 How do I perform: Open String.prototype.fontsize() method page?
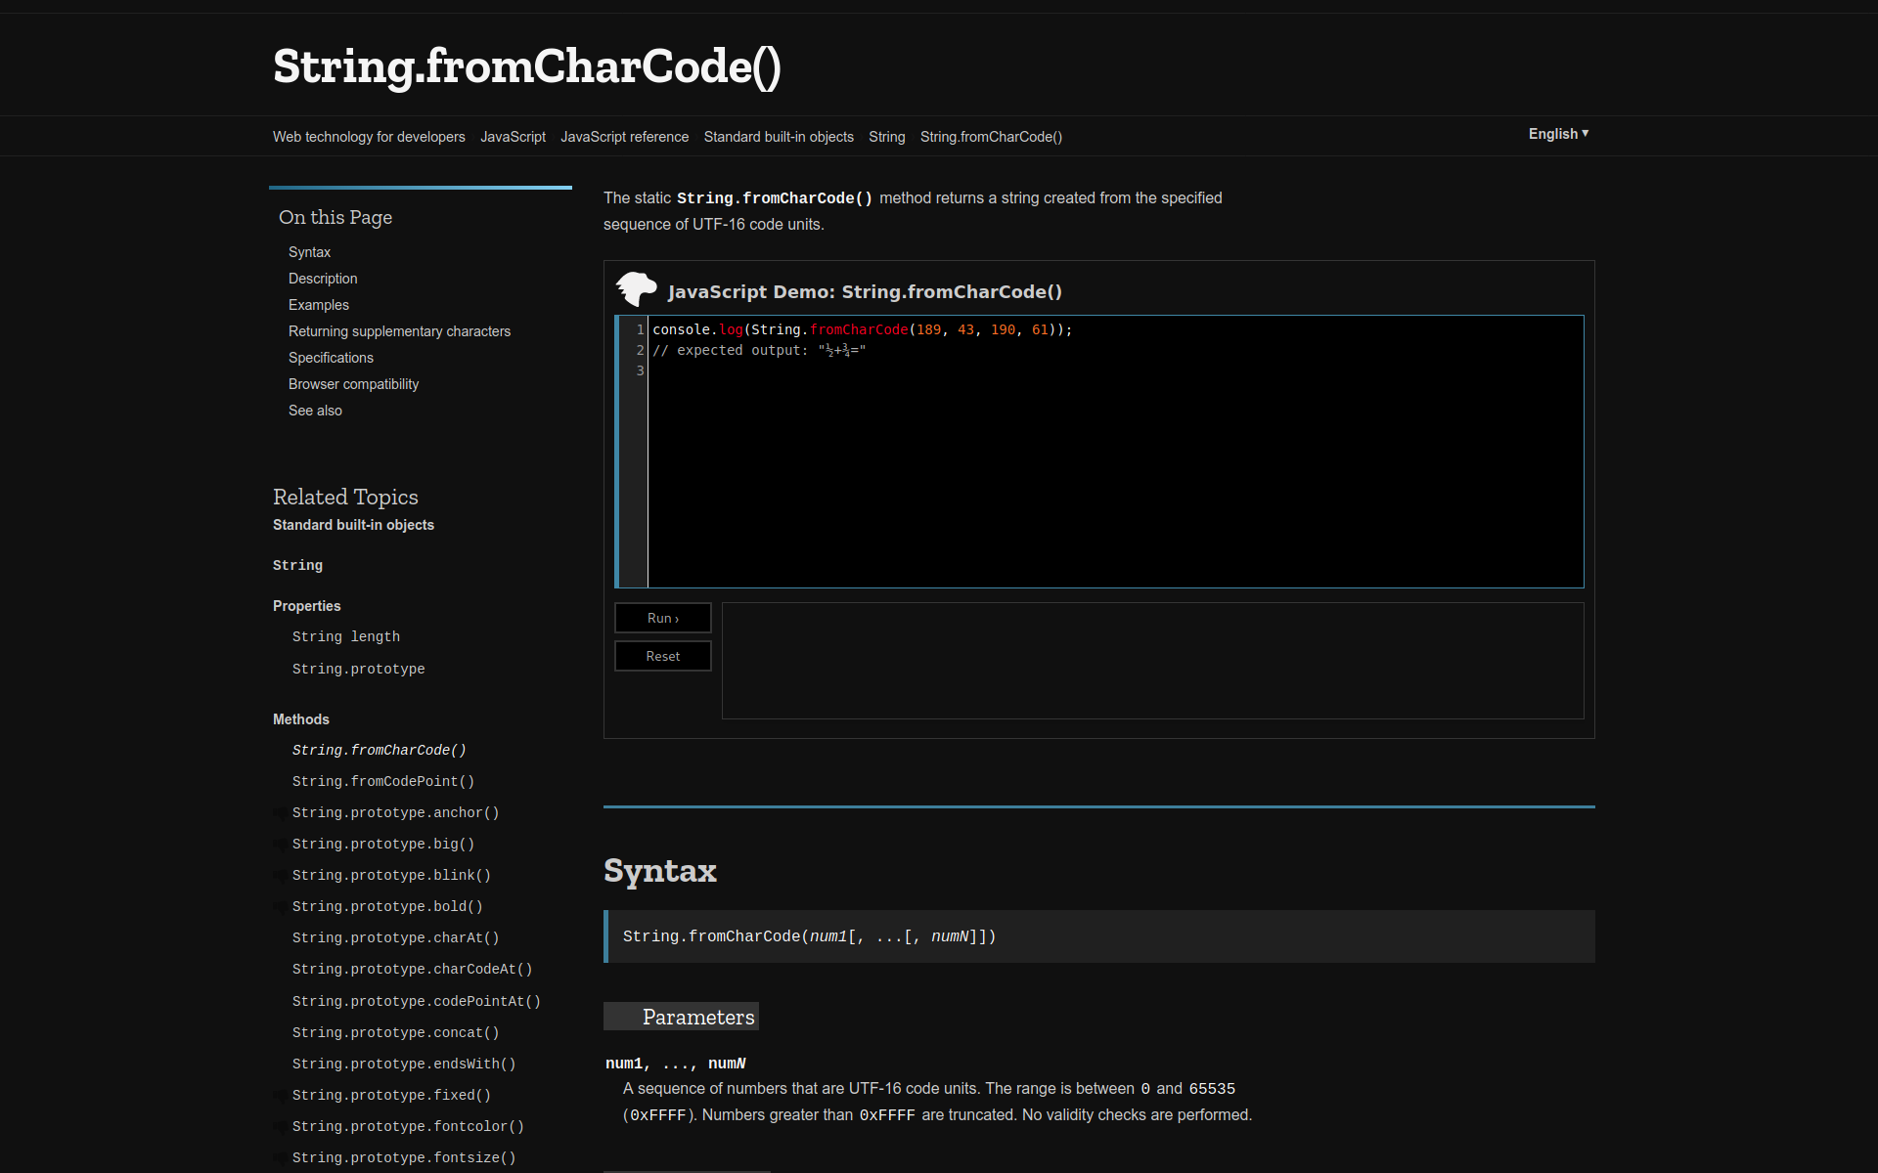coord(404,1157)
